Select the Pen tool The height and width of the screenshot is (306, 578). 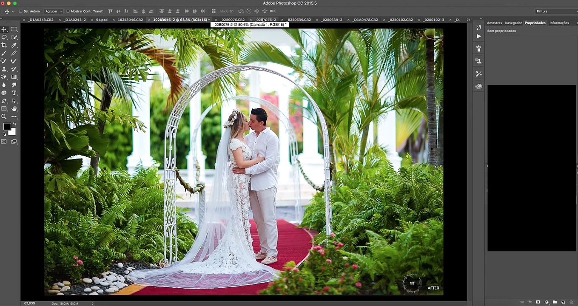point(4,101)
